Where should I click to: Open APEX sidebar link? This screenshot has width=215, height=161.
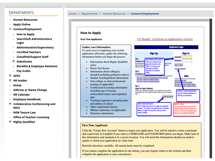(17, 76)
